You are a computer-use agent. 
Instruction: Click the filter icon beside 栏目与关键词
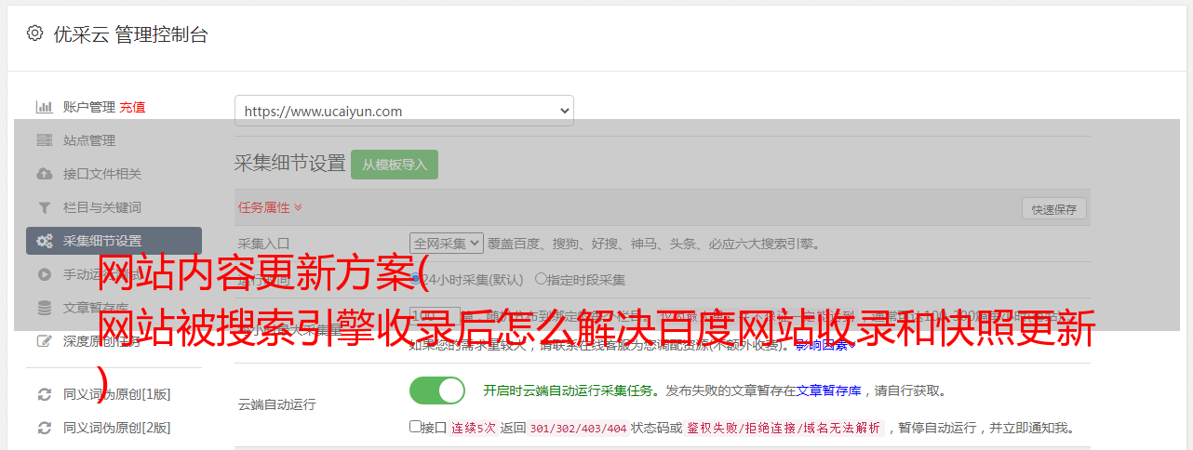[44, 207]
